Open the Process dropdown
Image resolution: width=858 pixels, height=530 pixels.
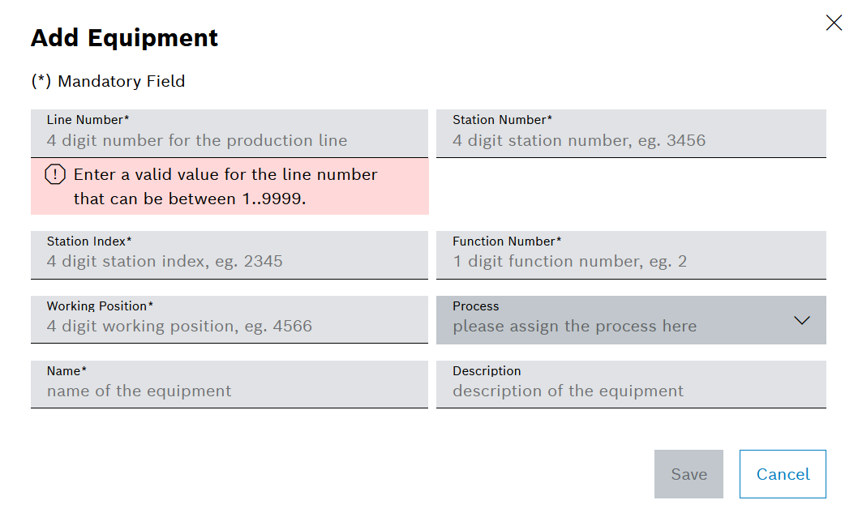(632, 320)
